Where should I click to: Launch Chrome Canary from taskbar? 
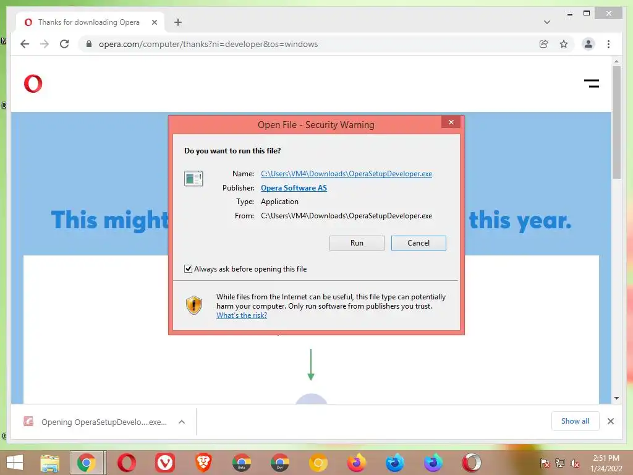click(x=318, y=463)
